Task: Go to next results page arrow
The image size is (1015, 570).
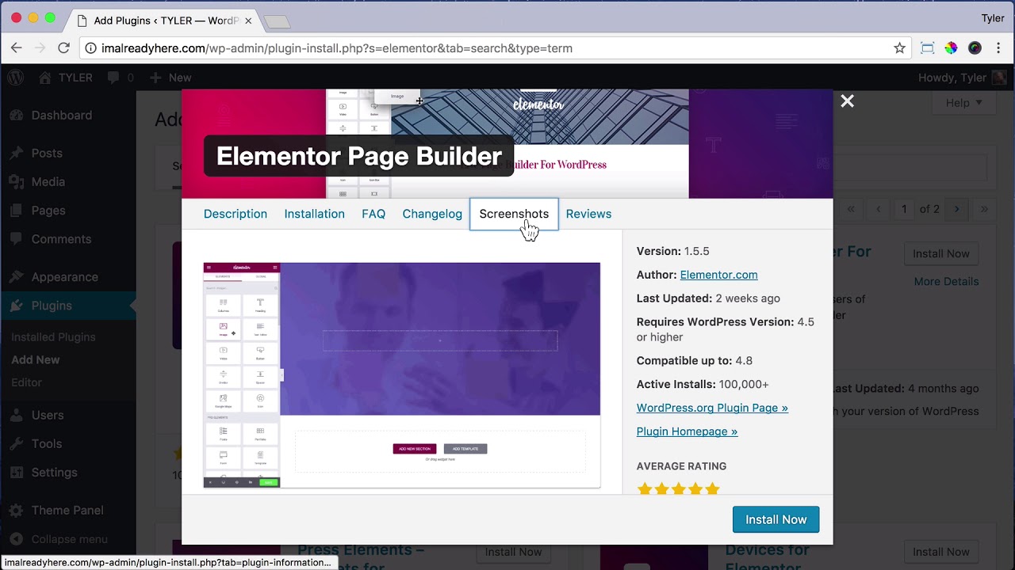Action: point(957,209)
